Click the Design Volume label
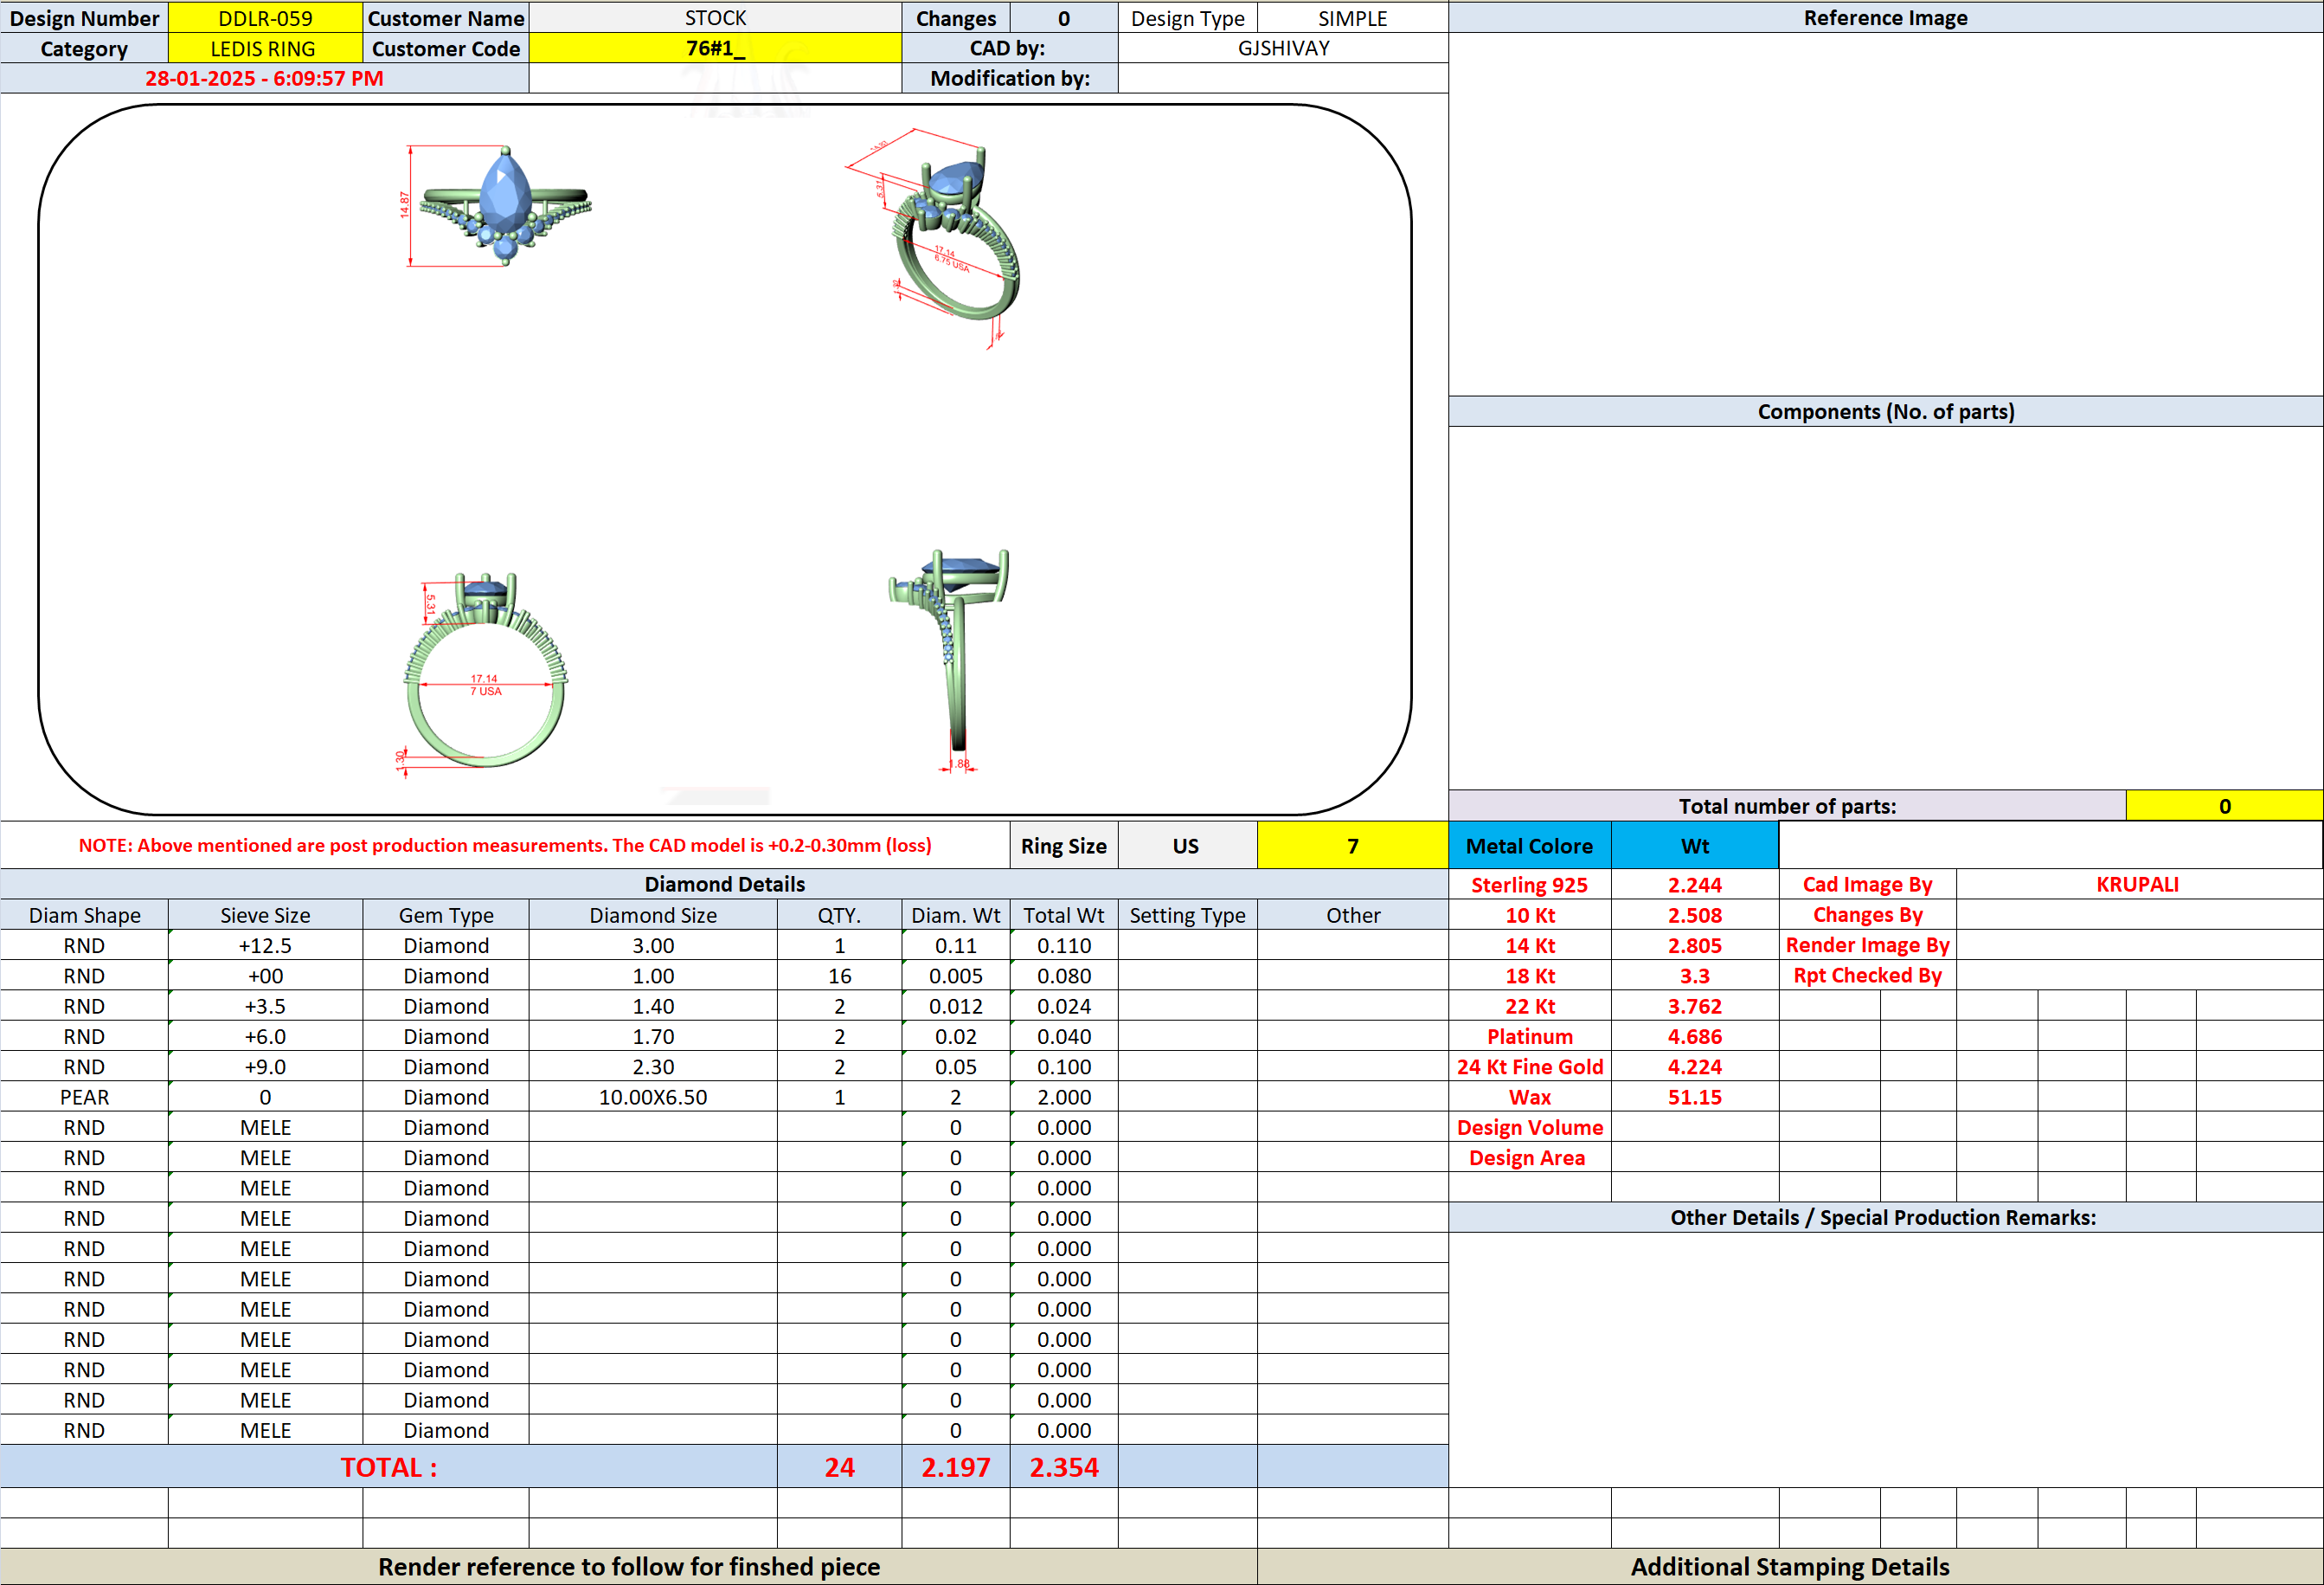This screenshot has height=1585, width=2324. [x=1529, y=1128]
